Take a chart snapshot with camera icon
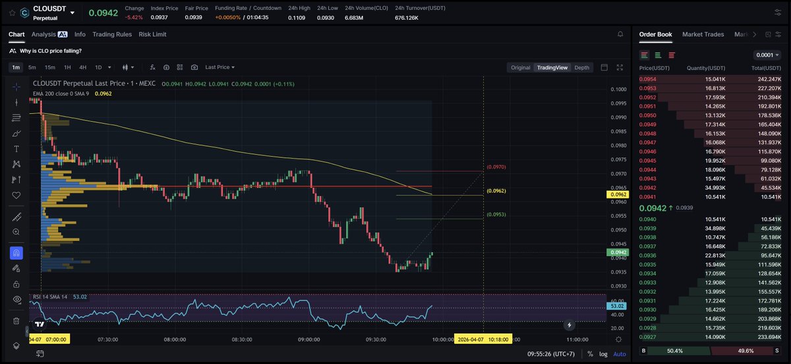This screenshot has width=791, height=364. [194, 67]
